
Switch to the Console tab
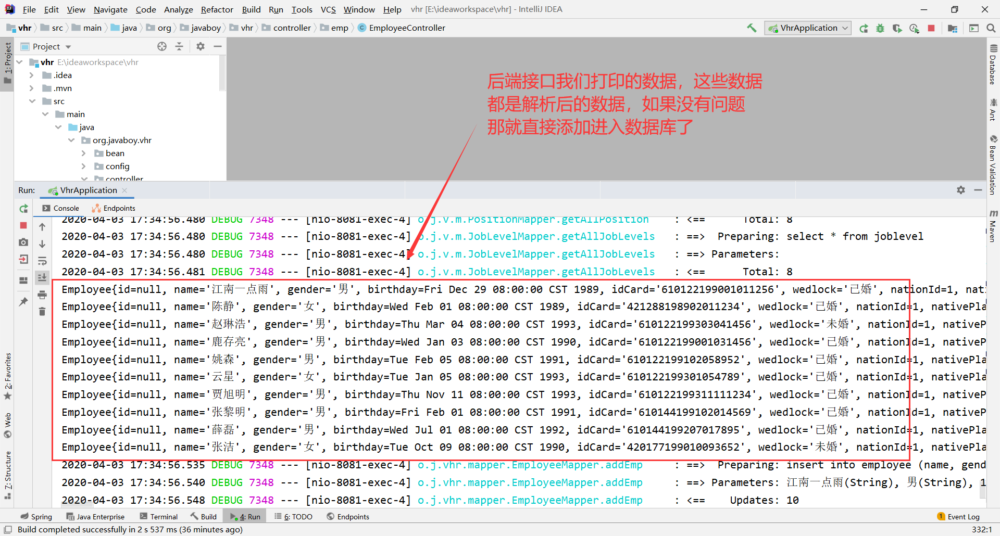pos(60,208)
